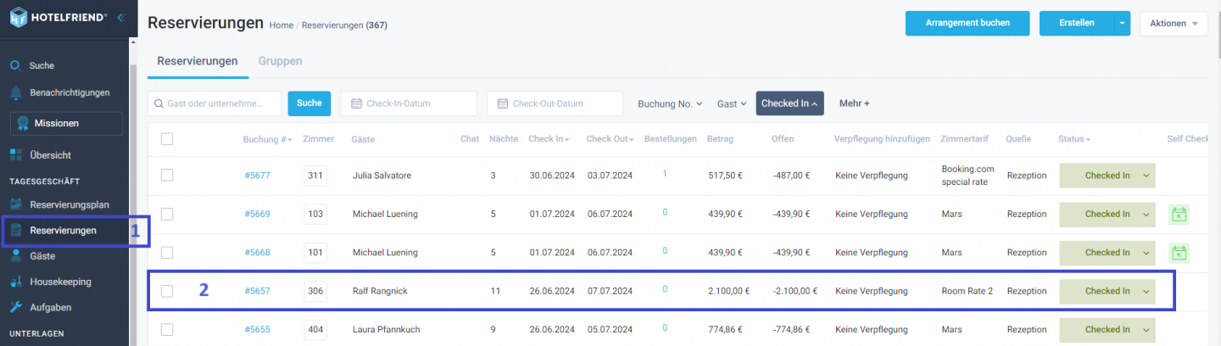The image size is (1221, 346).
Task: Change Checked In status for #5655
Action: pyautogui.click(x=1107, y=329)
